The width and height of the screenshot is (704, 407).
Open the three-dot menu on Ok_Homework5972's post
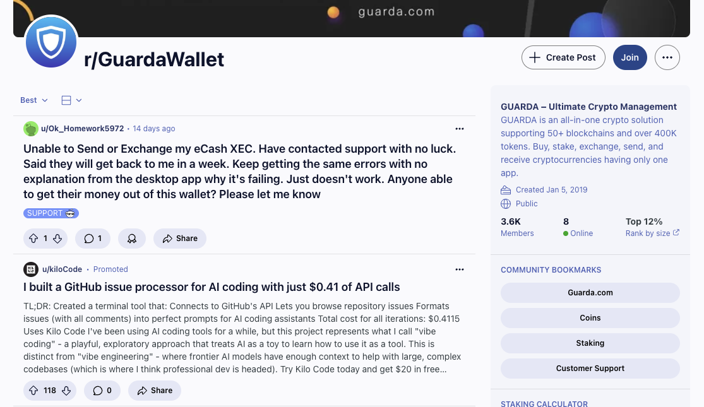[x=459, y=129]
